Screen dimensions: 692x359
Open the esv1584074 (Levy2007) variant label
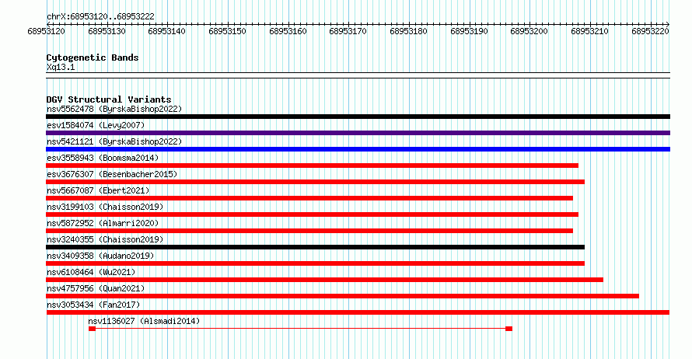[96, 125]
